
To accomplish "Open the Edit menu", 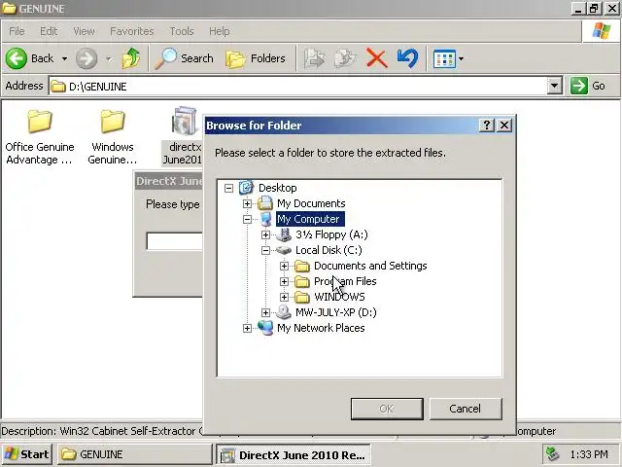I will (49, 31).
